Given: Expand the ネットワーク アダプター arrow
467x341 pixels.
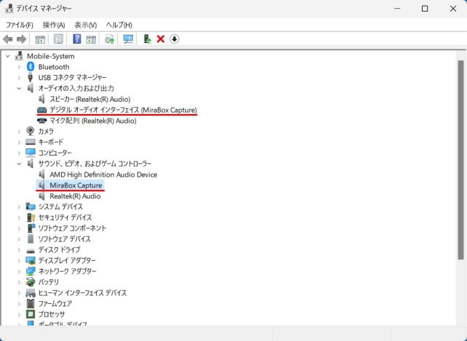Looking at the screenshot, I should (20, 271).
